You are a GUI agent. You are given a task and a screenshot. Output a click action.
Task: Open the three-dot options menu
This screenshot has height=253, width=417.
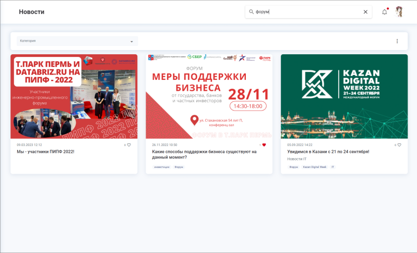(397, 41)
